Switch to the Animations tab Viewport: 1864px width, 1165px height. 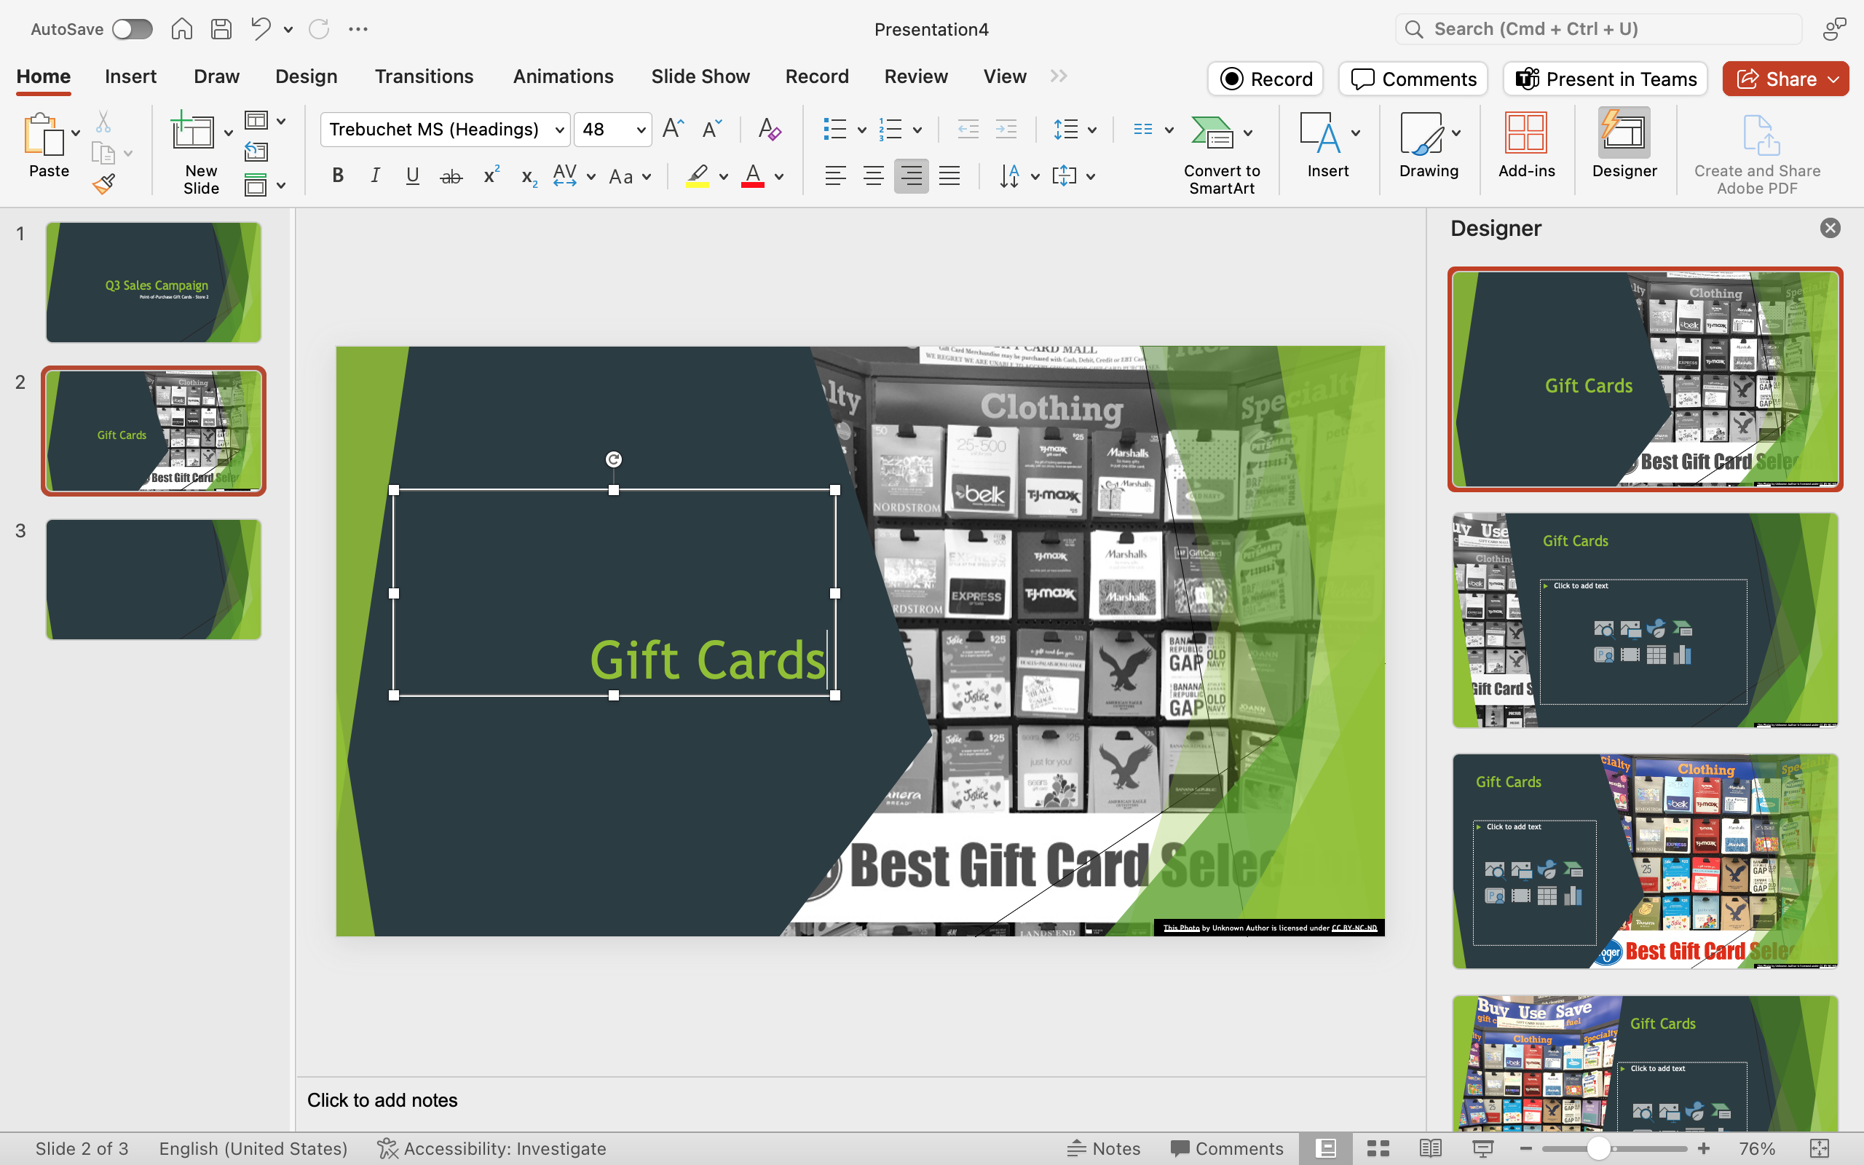(563, 76)
